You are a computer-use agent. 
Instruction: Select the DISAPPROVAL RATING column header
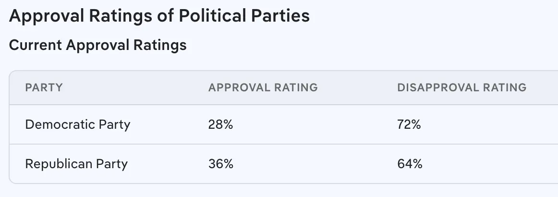461,88
